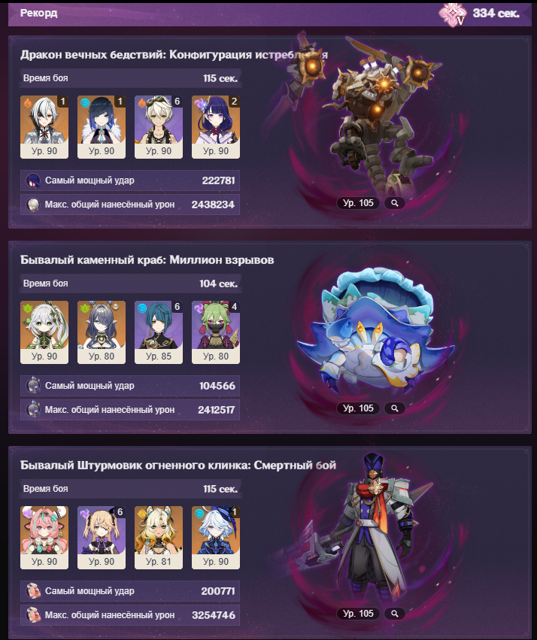Select Bennett's portrait with constellation 6
Image resolution: width=537 pixels, height=640 pixels.
click(159, 127)
